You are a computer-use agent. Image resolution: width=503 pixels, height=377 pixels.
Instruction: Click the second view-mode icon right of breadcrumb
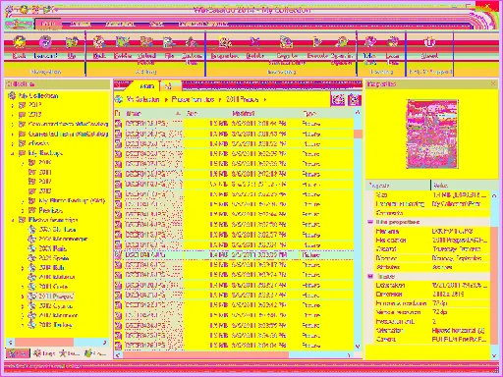(x=355, y=99)
